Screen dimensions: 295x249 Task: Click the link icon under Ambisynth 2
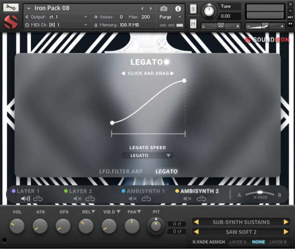(201, 199)
